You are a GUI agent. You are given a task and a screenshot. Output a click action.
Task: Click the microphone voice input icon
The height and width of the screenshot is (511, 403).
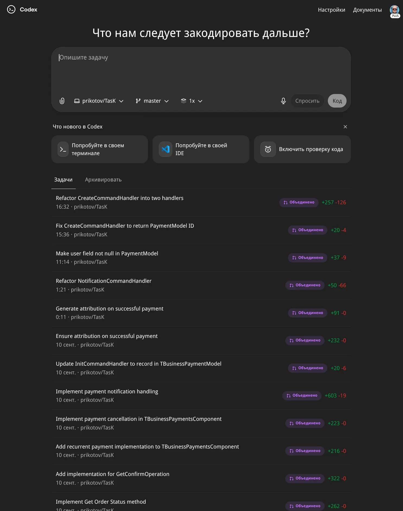(283, 101)
